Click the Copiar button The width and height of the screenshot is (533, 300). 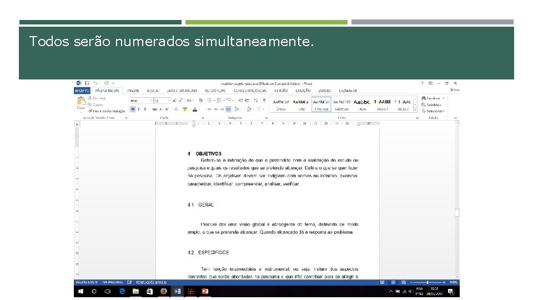pos(95,105)
